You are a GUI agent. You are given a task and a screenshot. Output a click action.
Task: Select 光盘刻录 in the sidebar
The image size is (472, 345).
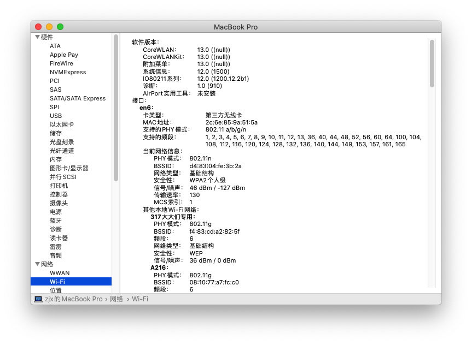coord(62,142)
